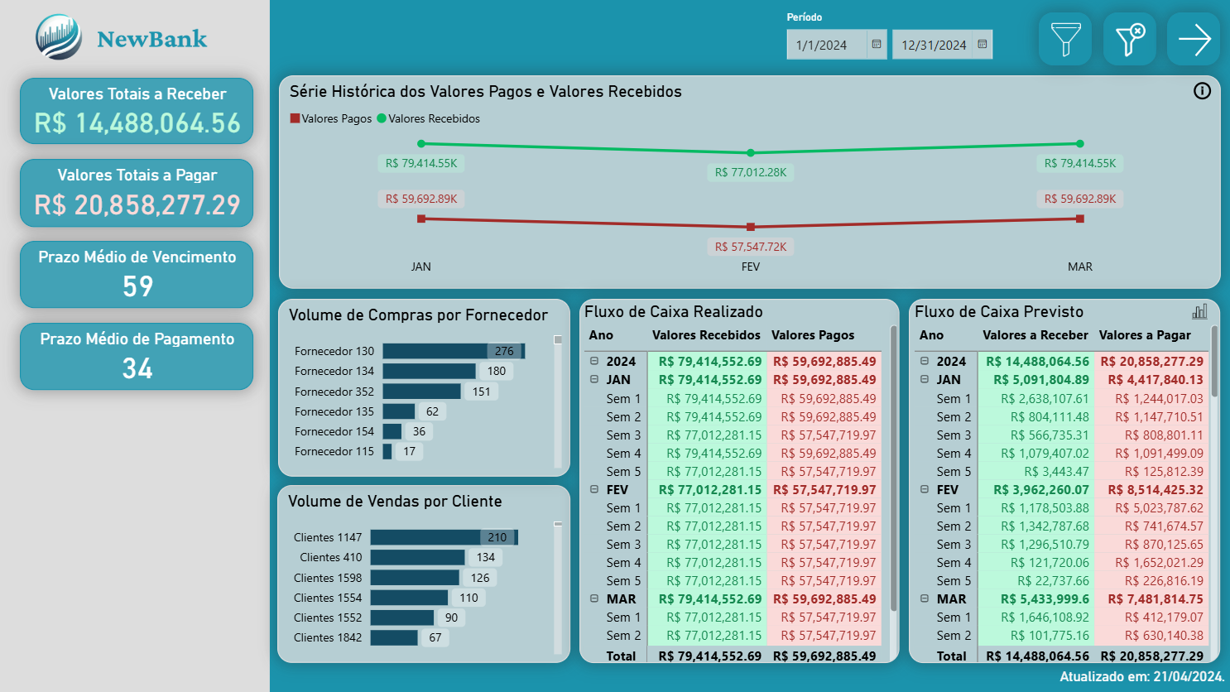Screen dimensions: 1230x692
Task: Collapse JAN in Fluxo de Caixa Previsto
Action: [x=925, y=379]
